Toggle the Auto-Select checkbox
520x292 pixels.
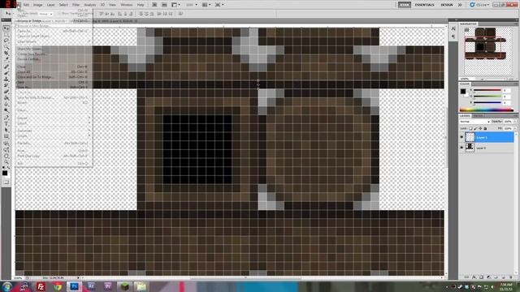click(x=19, y=14)
